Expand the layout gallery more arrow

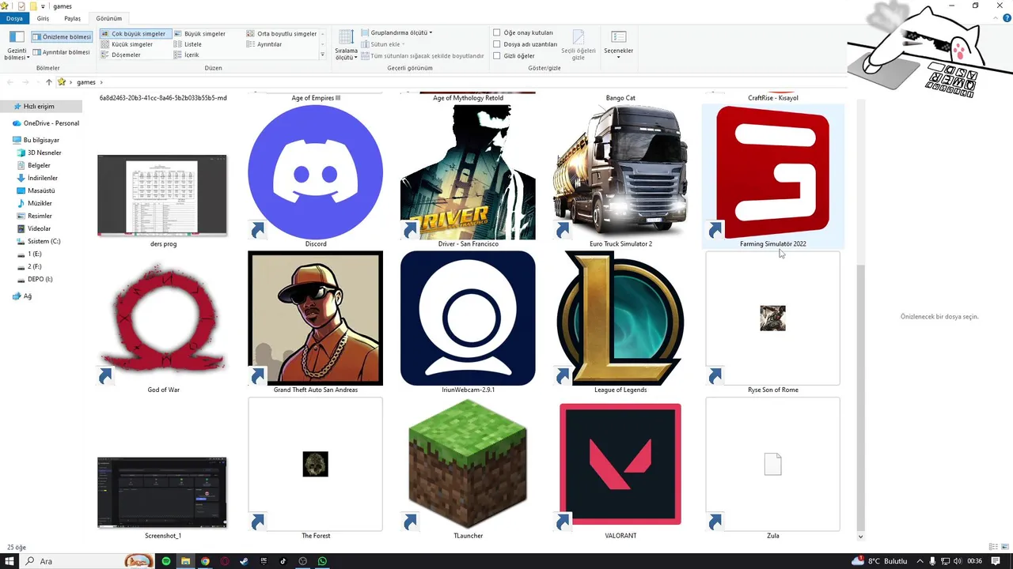(x=322, y=55)
